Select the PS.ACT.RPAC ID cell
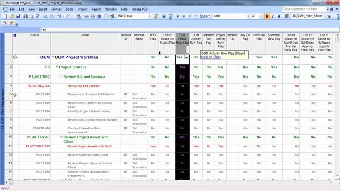Screen dimensions: 340x191 click(x=34, y=139)
